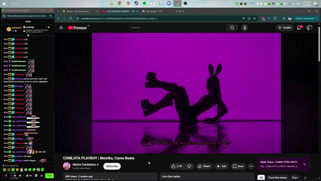
Task: Click the video title CONEJITA PLAYBOY
Action: point(99,158)
